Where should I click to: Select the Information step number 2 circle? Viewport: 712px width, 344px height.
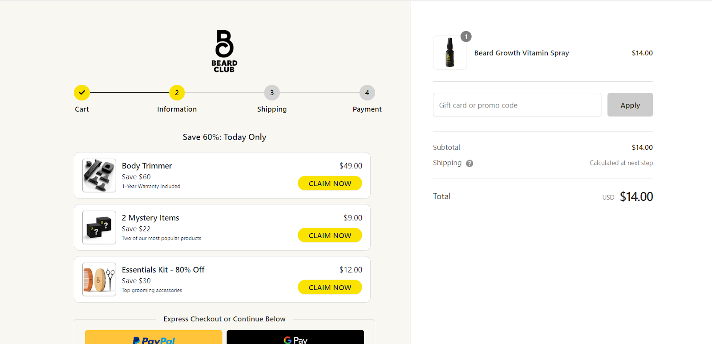(x=177, y=92)
